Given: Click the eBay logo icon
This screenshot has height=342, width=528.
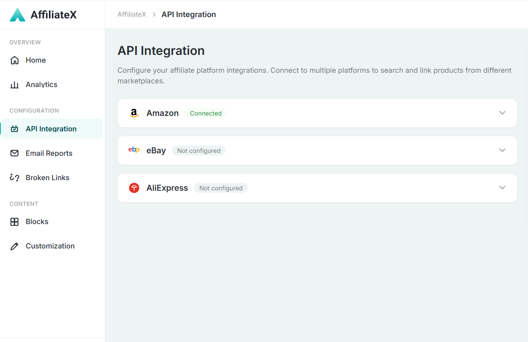Looking at the screenshot, I should tap(134, 150).
